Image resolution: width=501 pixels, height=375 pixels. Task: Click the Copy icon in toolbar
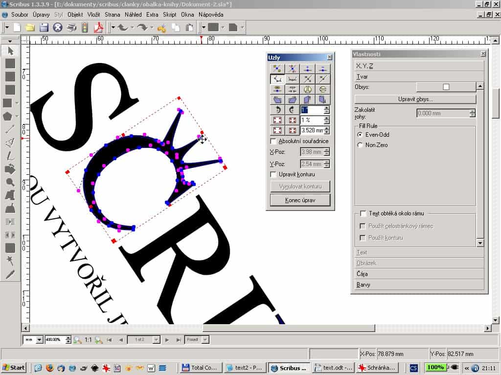(176, 28)
